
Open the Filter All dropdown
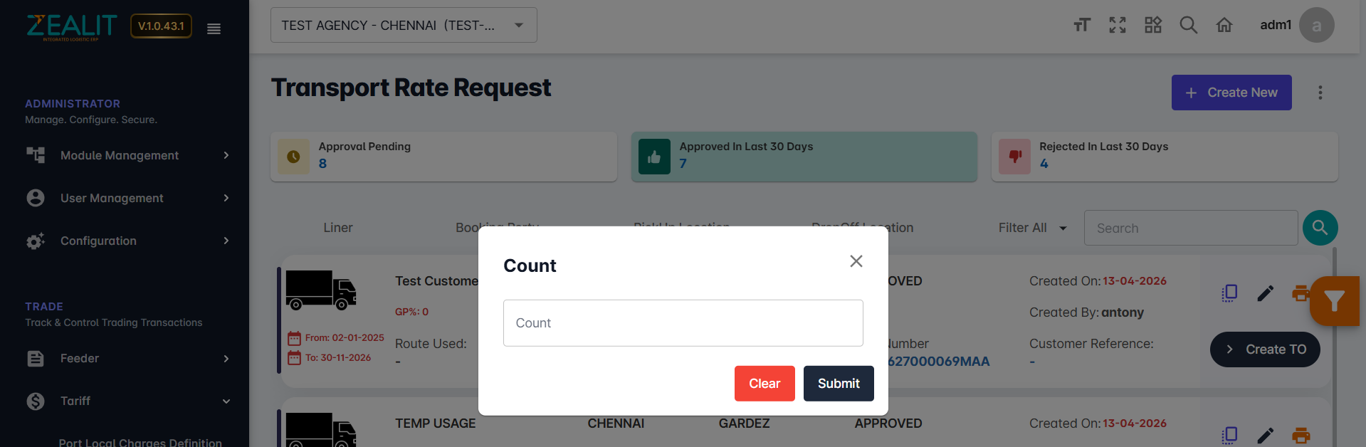pos(1032,228)
